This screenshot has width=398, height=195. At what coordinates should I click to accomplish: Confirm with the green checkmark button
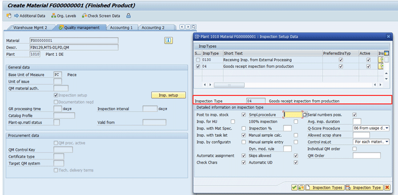[x=294, y=188]
